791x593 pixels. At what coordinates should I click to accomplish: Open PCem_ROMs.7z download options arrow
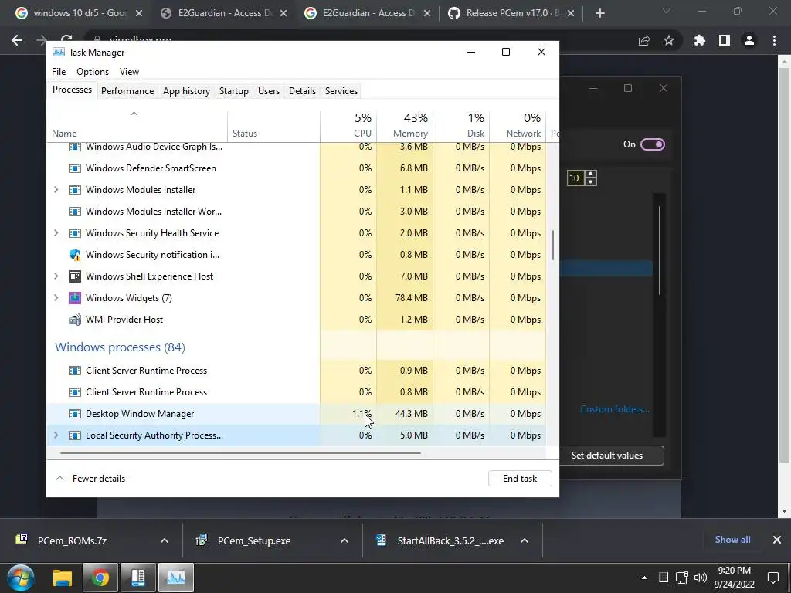[165, 540]
